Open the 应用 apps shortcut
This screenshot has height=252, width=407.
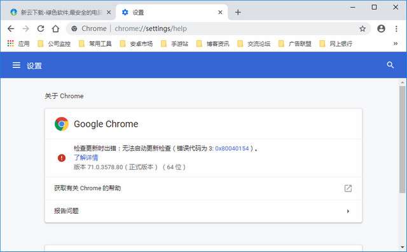[18, 43]
